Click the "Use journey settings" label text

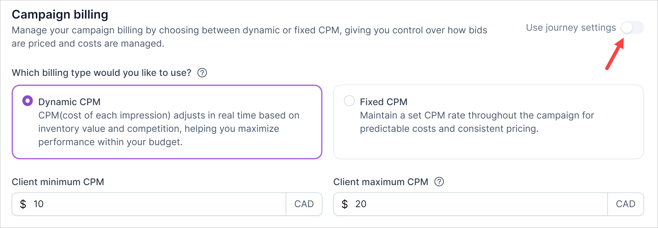(571, 28)
